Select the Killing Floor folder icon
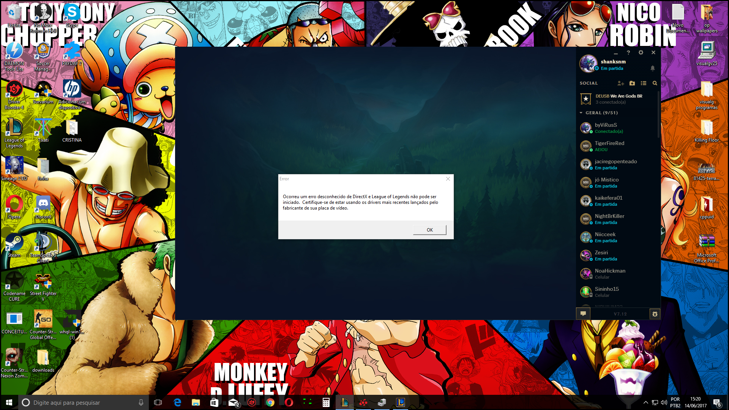 707,130
